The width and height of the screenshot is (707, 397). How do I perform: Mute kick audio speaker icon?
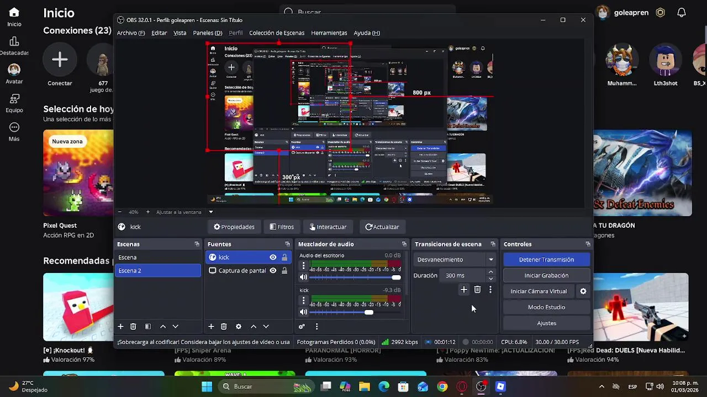tap(303, 312)
